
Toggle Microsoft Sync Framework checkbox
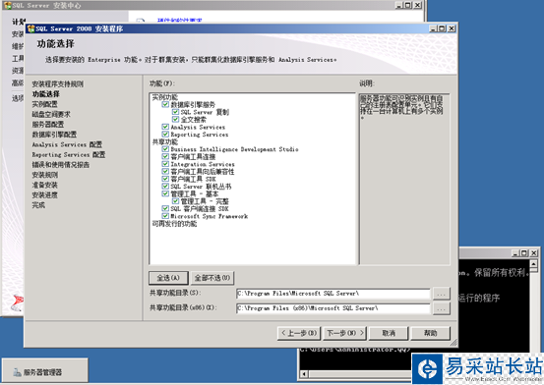pyautogui.click(x=165, y=216)
